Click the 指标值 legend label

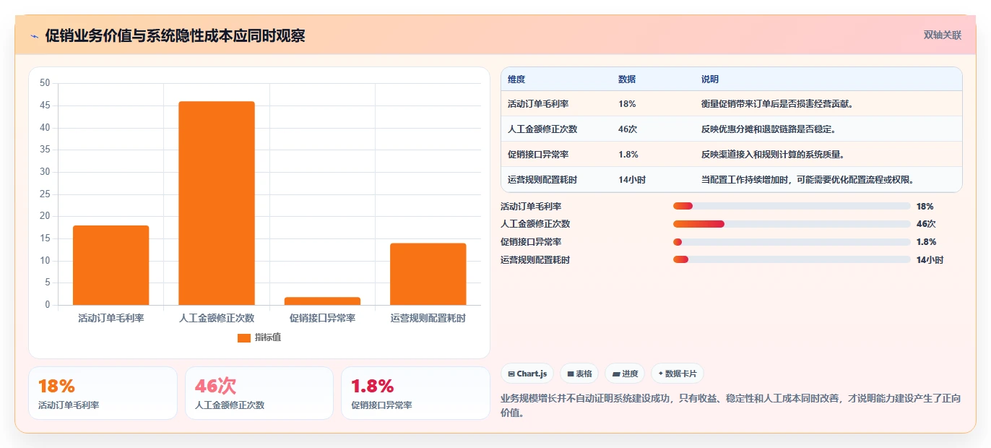tap(268, 337)
